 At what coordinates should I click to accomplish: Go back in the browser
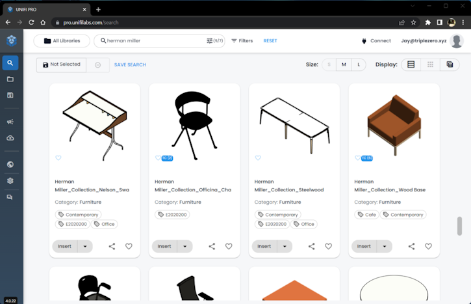(8, 23)
